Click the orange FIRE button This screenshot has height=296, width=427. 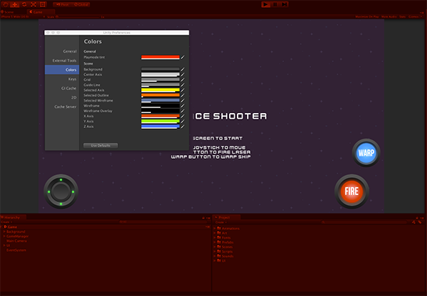pyautogui.click(x=352, y=191)
